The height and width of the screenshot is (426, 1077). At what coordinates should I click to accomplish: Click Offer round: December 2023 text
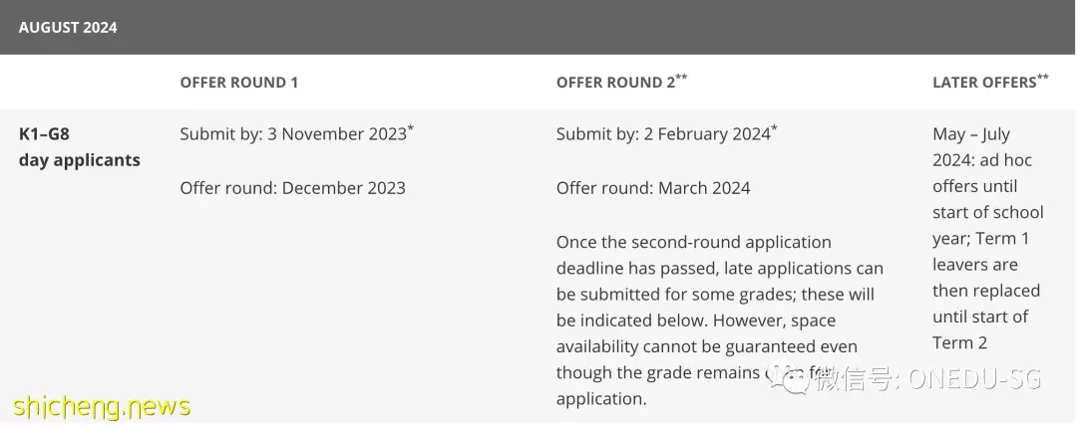[292, 188]
